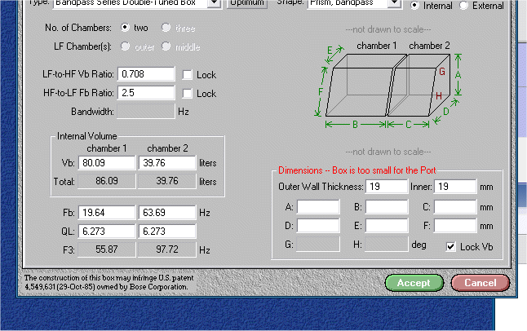The width and height of the screenshot is (527, 331).
Task: Click 'Box is too small for the Port' warning
Action: [x=383, y=170]
